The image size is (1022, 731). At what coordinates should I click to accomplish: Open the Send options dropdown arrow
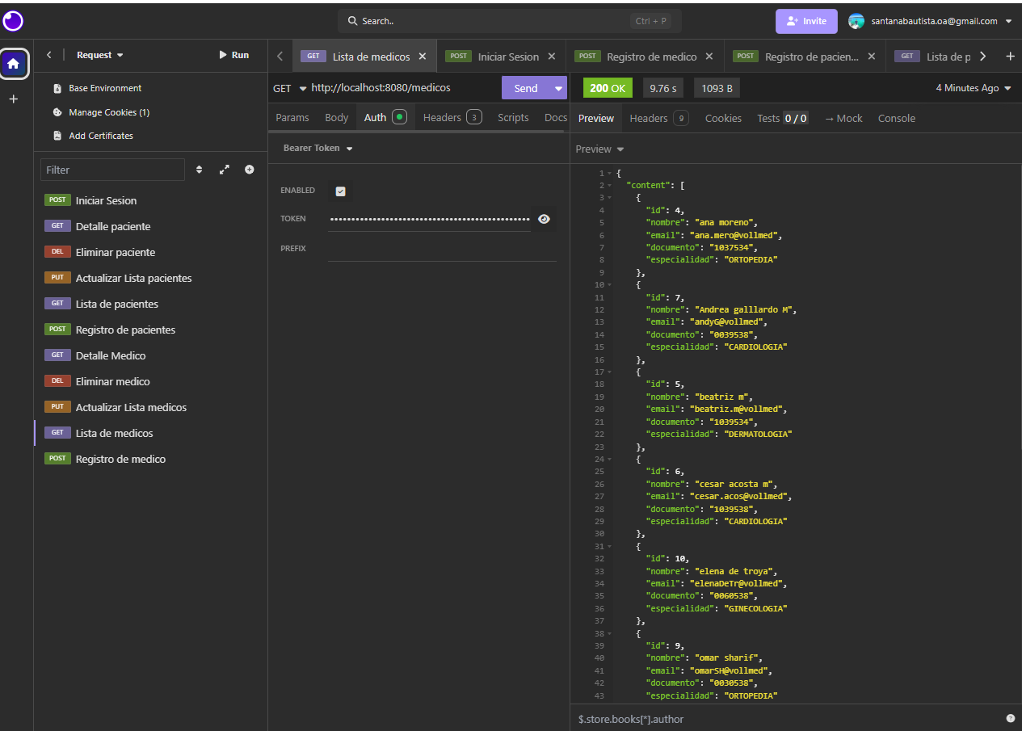tap(558, 88)
